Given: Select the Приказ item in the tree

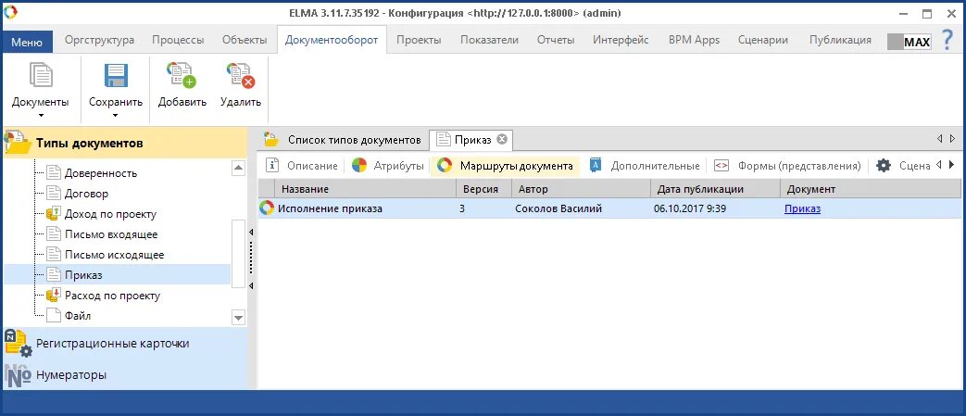Looking at the screenshot, I should coord(83,275).
